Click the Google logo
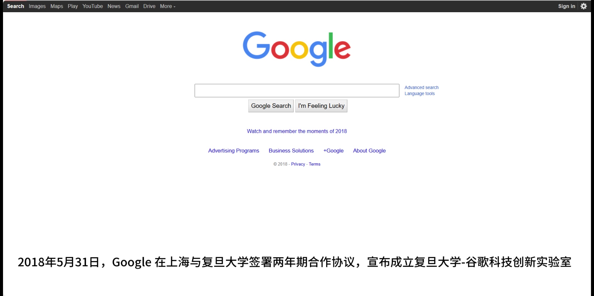594x296 pixels. pyautogui.click(x=297, y=49)
